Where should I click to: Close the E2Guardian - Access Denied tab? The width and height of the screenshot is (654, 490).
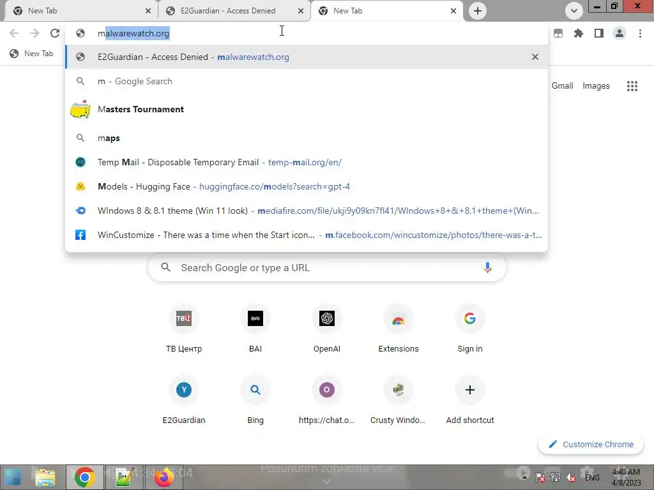301,11
